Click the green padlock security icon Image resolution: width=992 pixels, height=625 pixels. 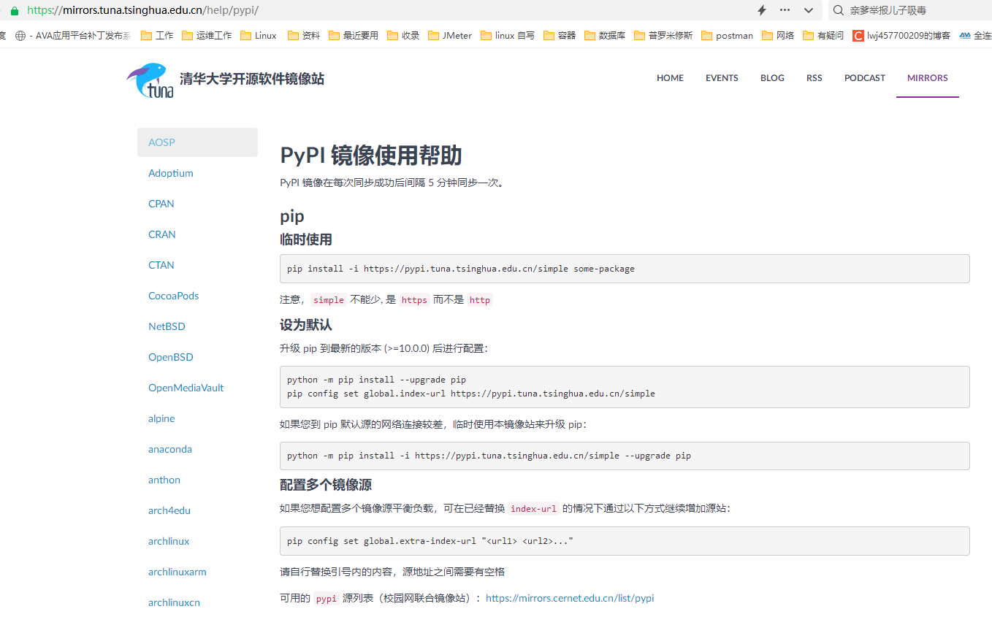tap(15, 10)
